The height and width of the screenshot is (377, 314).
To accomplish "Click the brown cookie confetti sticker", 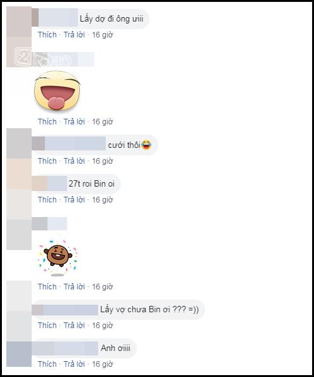I will point(58,257).
